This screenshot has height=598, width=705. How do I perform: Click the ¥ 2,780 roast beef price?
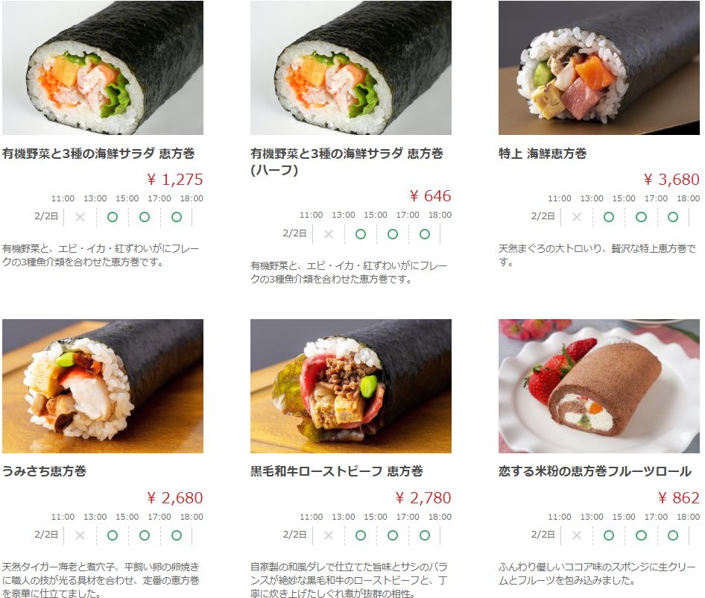tap(423, 498)
